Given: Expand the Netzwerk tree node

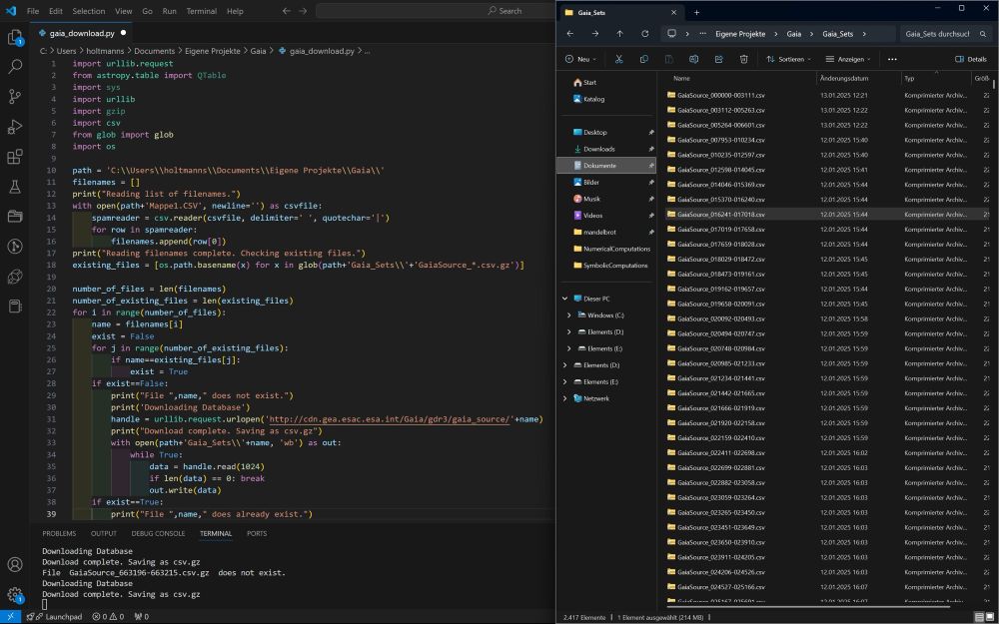Looking at the screenshot, I should pos(565,398).
